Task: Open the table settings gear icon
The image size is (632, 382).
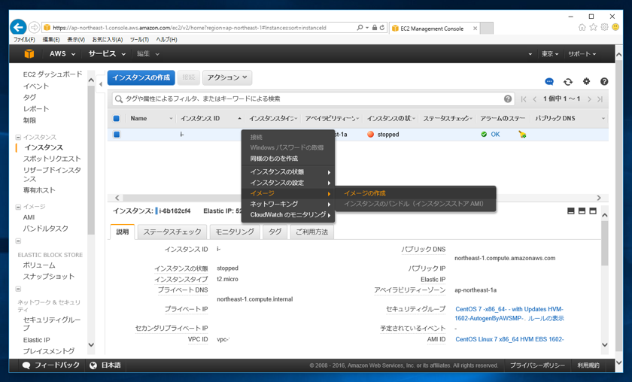Action: point(586,81)
